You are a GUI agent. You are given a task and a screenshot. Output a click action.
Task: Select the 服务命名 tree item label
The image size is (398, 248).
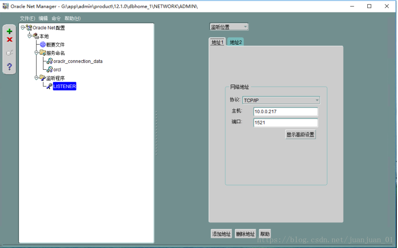pyautogui.click(x=55, y=53)
